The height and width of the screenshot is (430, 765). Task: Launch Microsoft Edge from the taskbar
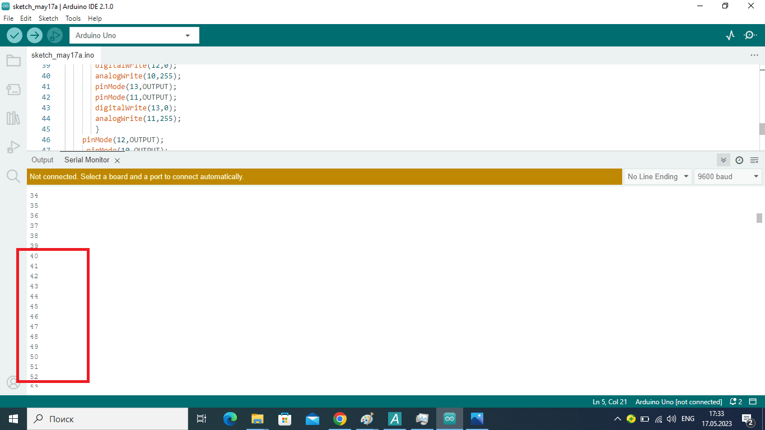(230, 419)
